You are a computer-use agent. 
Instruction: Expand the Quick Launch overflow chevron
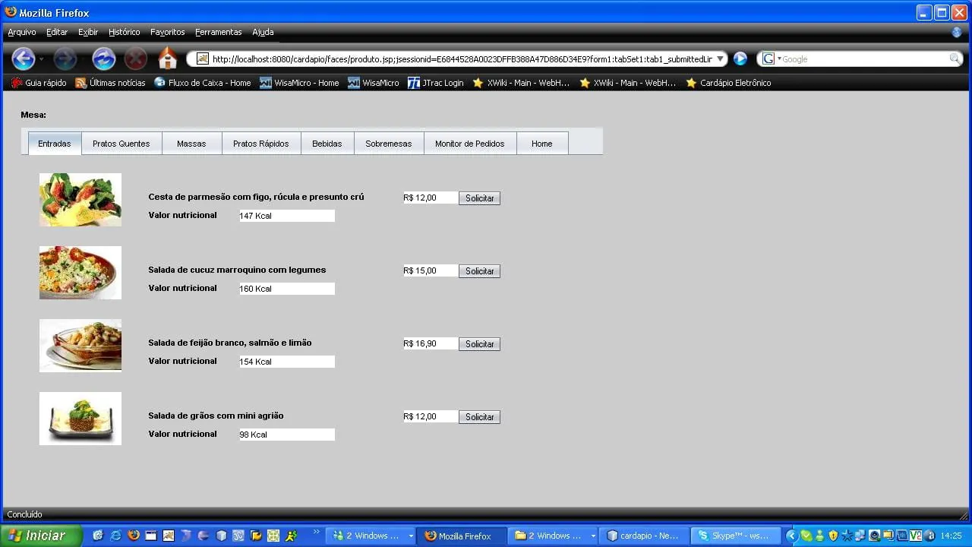[x=317, y=532]
